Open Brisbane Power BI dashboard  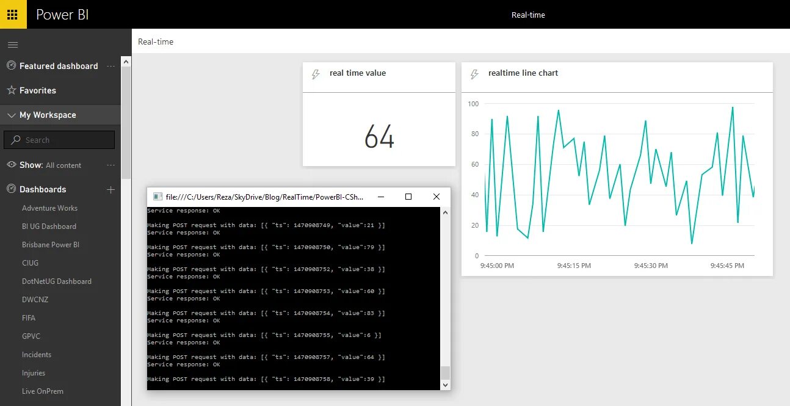[x=51, y=245]
